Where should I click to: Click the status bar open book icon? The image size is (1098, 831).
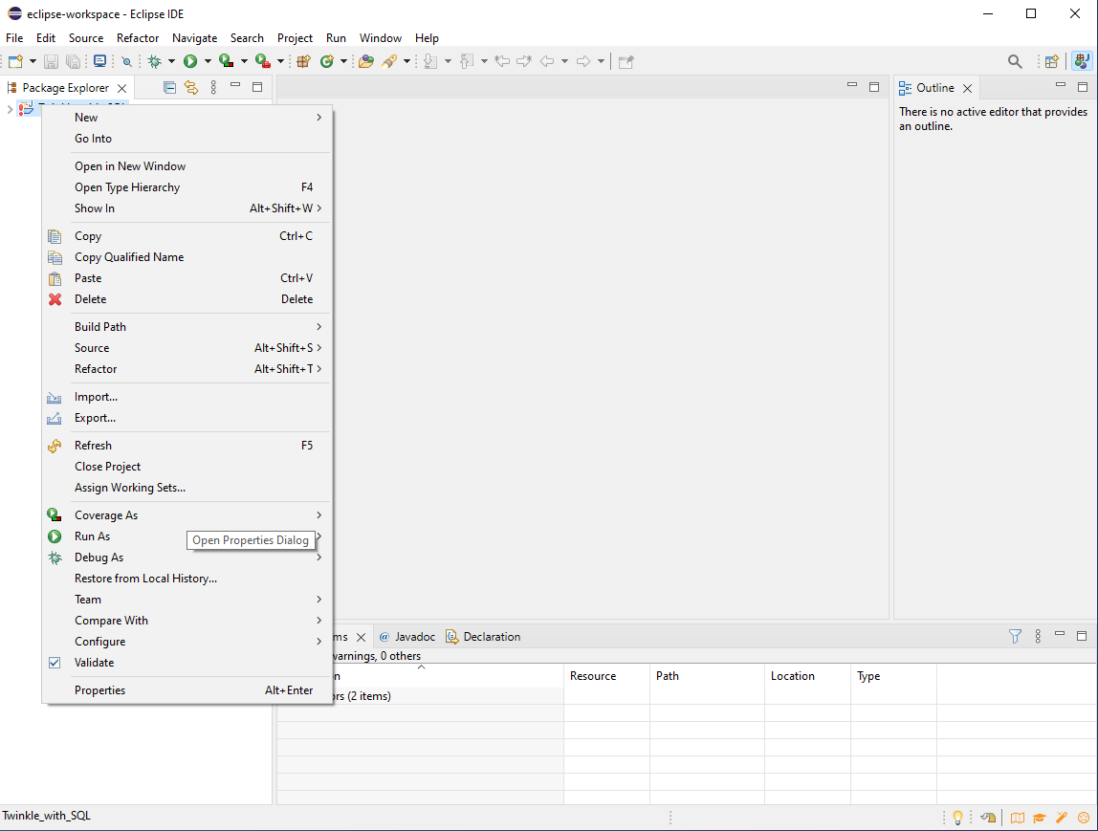coord(1018,817)
